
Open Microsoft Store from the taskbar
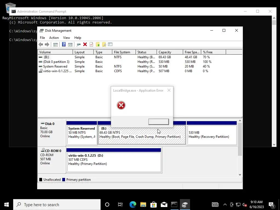(153, 205)
